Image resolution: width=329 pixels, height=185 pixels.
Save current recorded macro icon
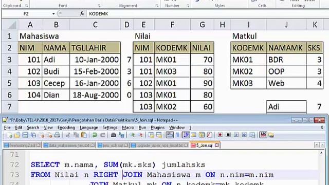coord(252,135)
